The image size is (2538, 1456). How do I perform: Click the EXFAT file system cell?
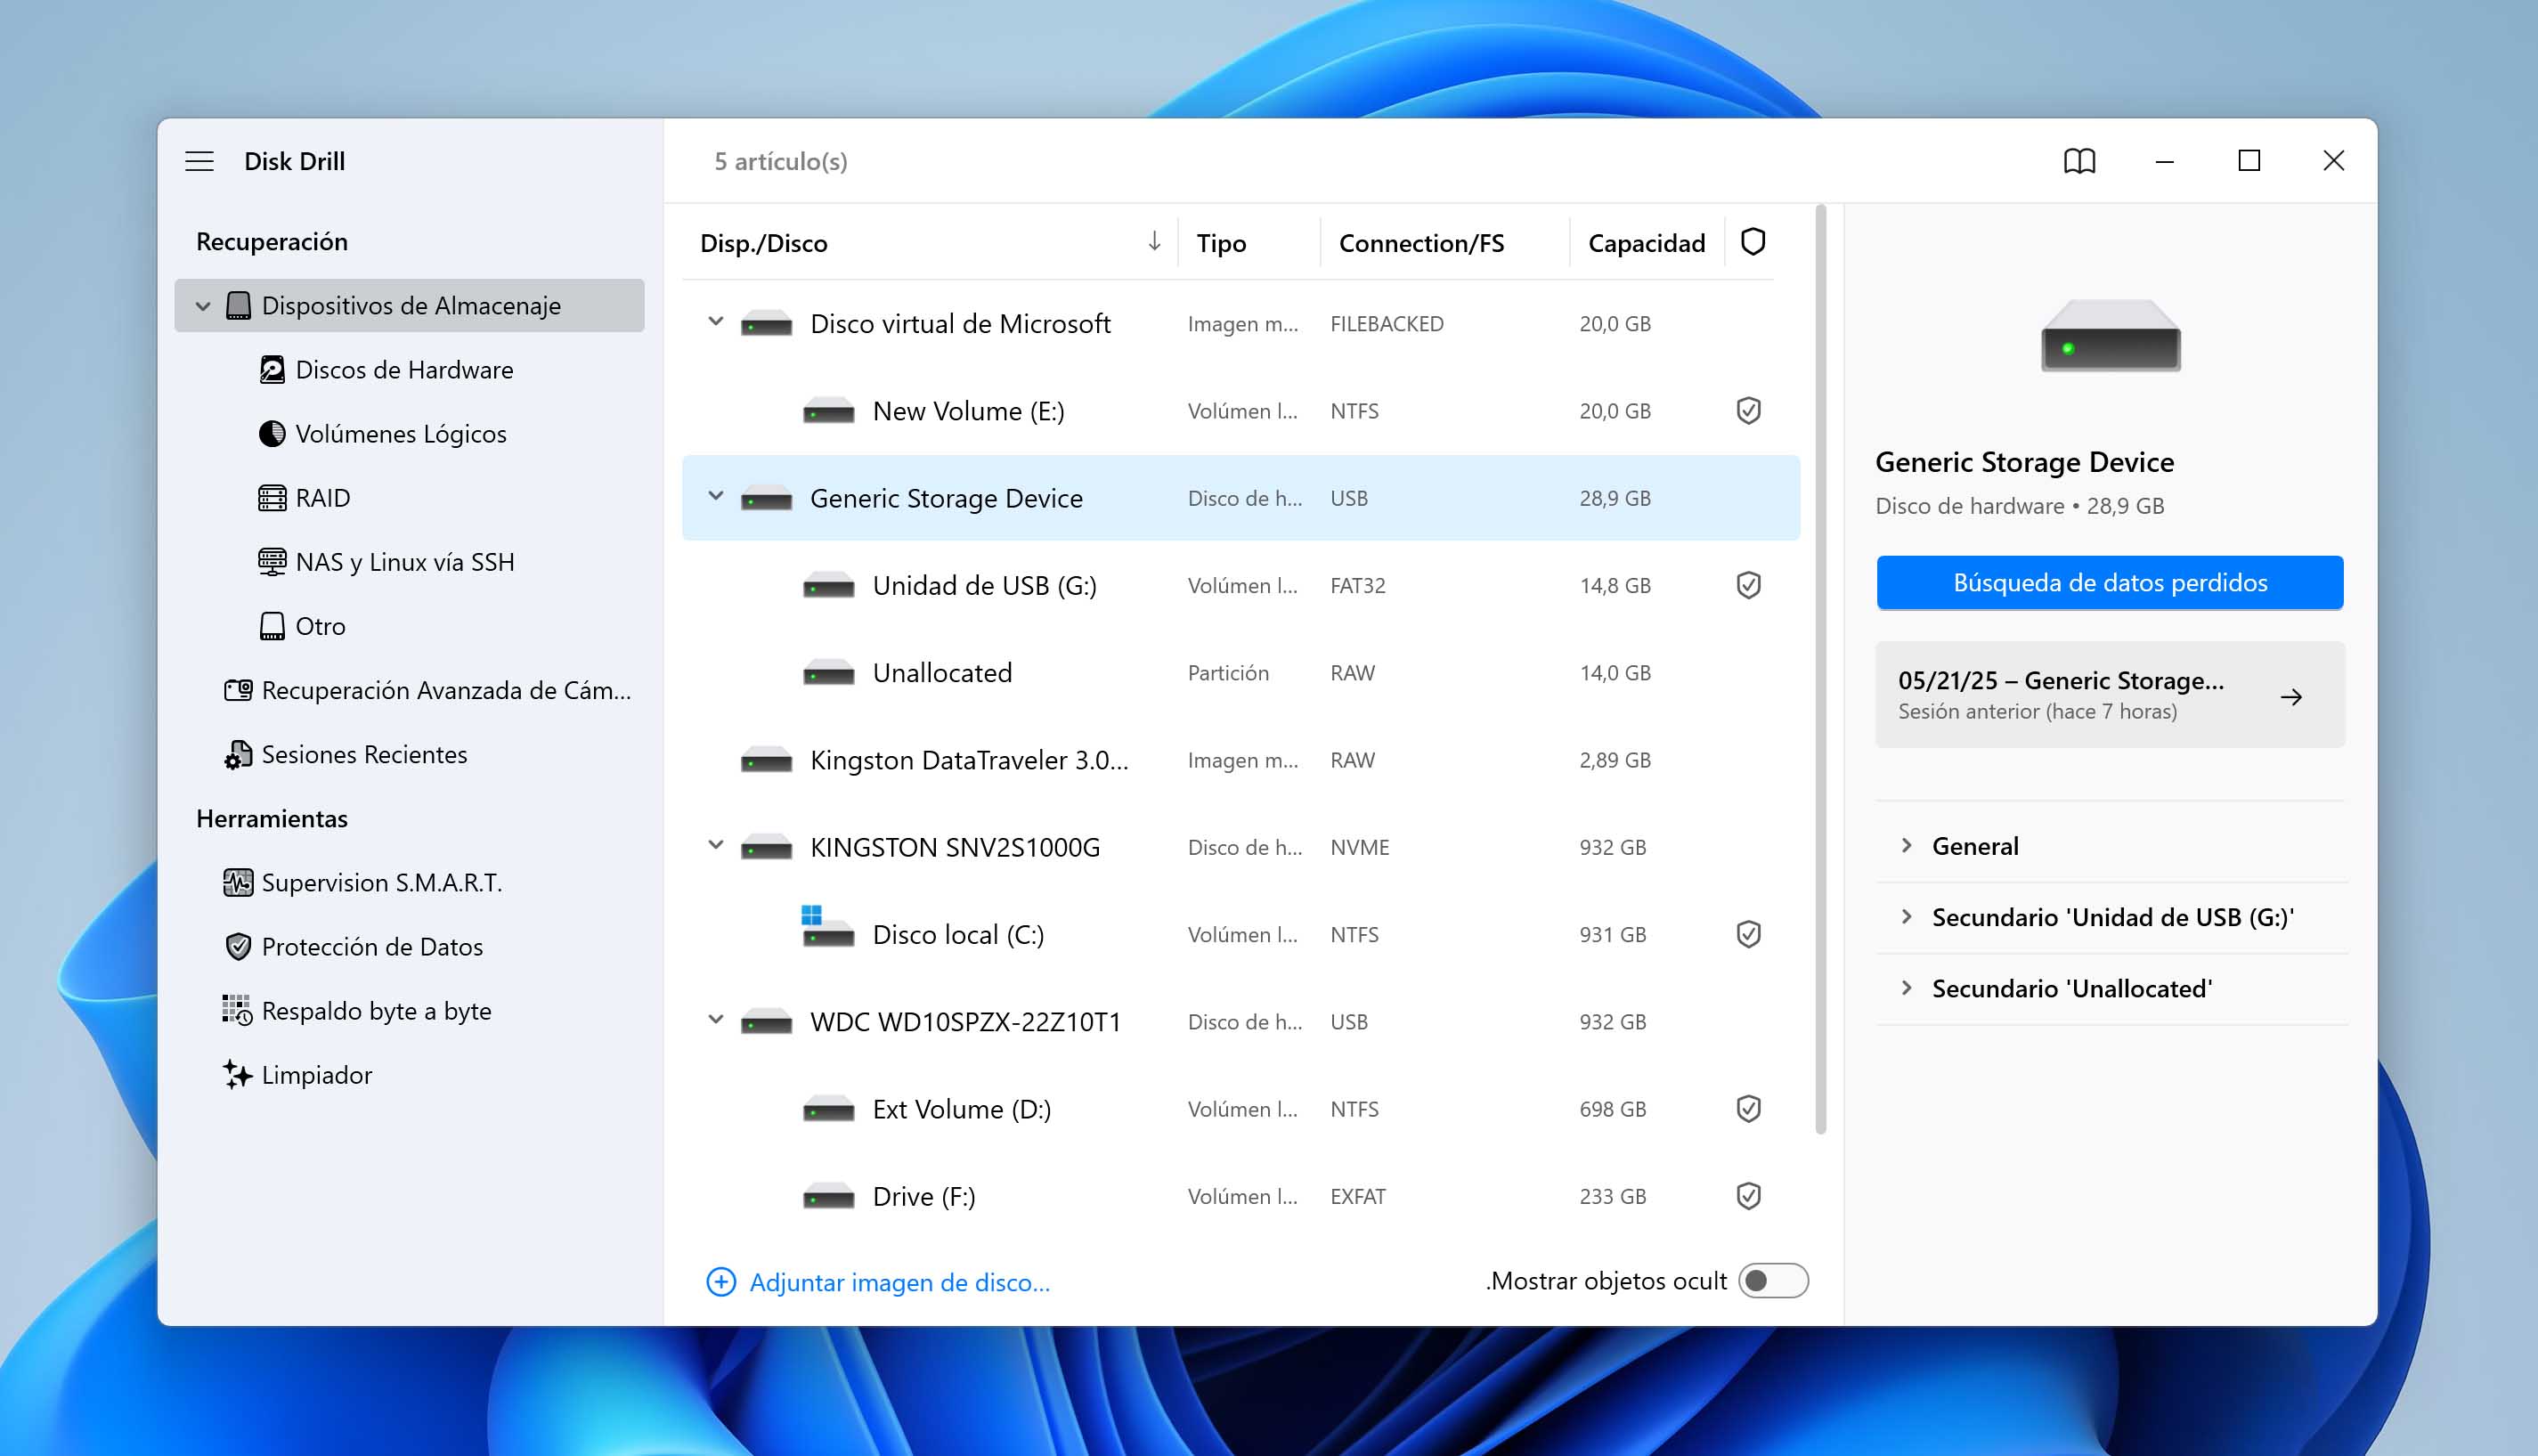point(1358,1196)
